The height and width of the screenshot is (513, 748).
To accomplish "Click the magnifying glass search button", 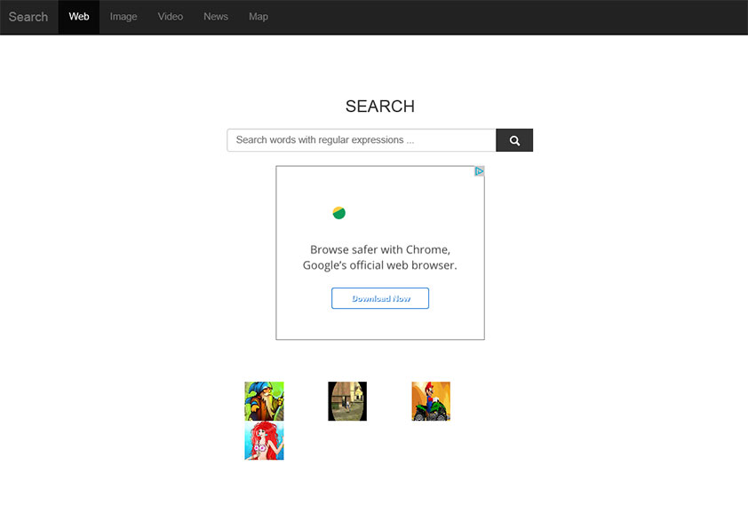I will click(514, 140).
